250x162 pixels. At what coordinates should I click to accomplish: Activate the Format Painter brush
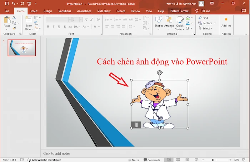(x=14, y=28)
